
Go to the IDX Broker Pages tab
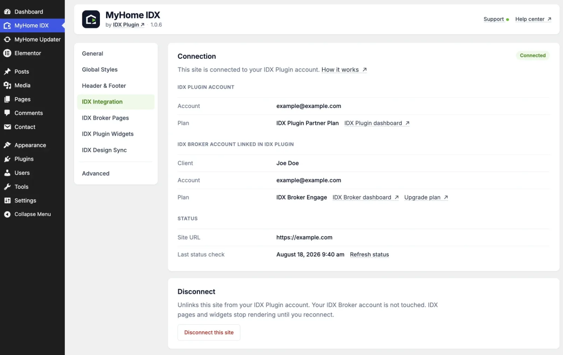(x=116, y=118)
